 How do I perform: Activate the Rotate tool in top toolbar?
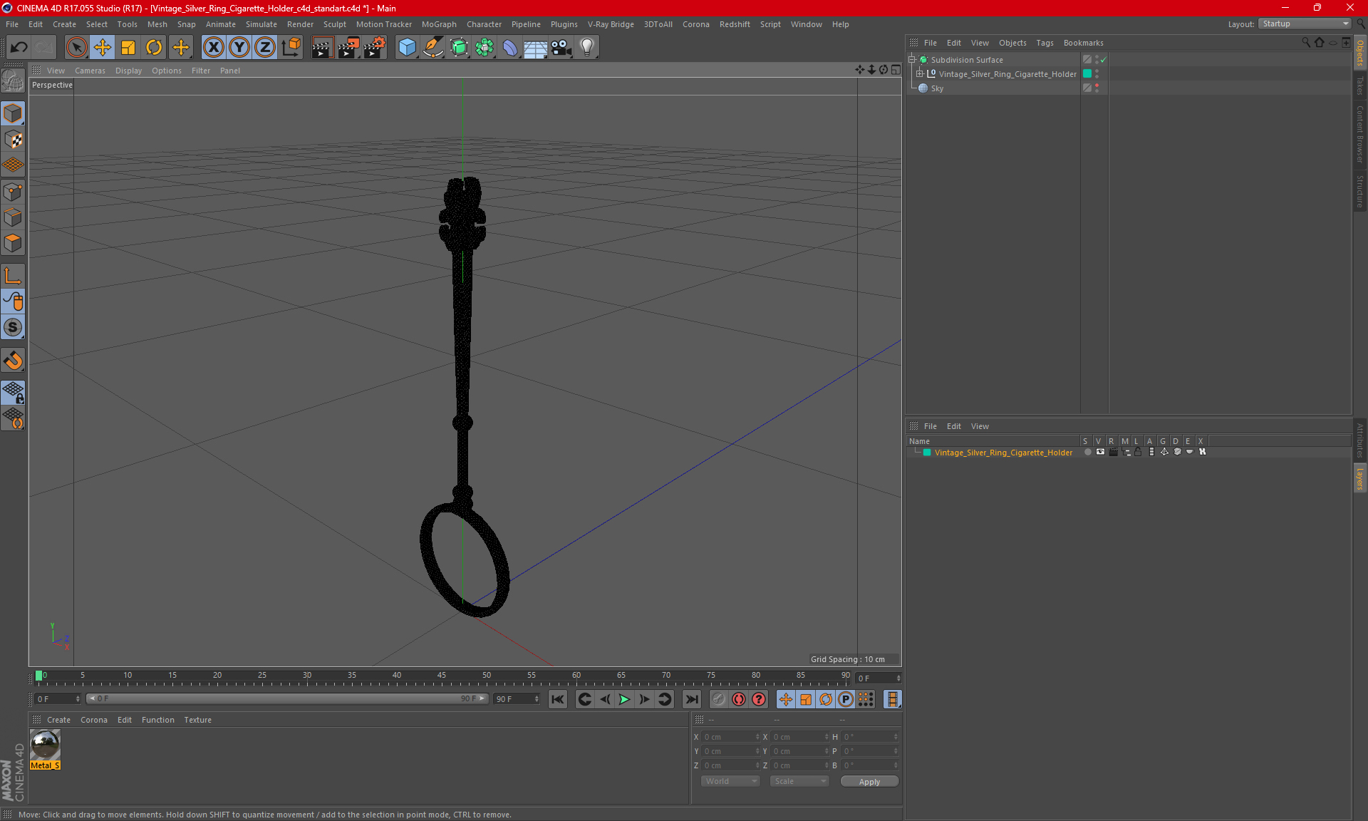tap(154, 47)
